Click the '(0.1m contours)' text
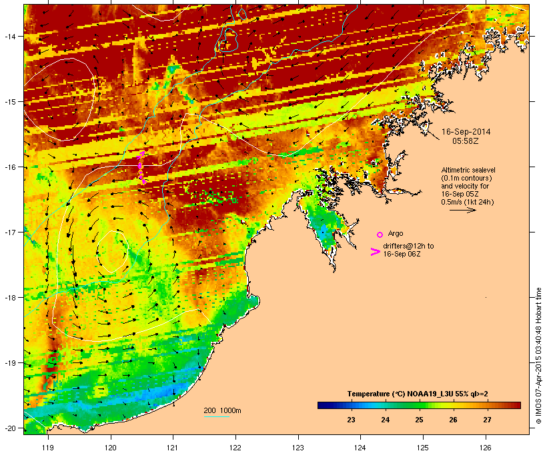This screenshot has width=547, height=453. point(467,179)
